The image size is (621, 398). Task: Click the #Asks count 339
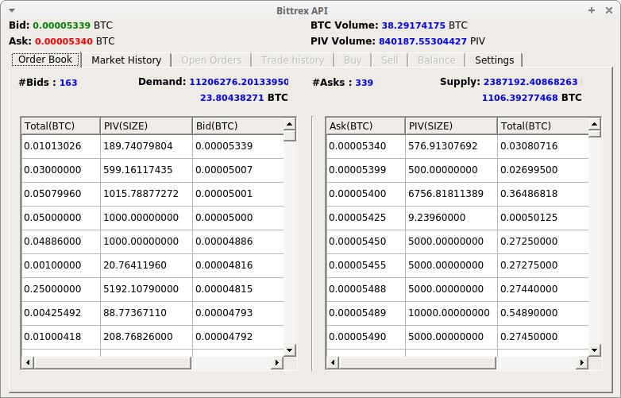(x=364, y=83)
